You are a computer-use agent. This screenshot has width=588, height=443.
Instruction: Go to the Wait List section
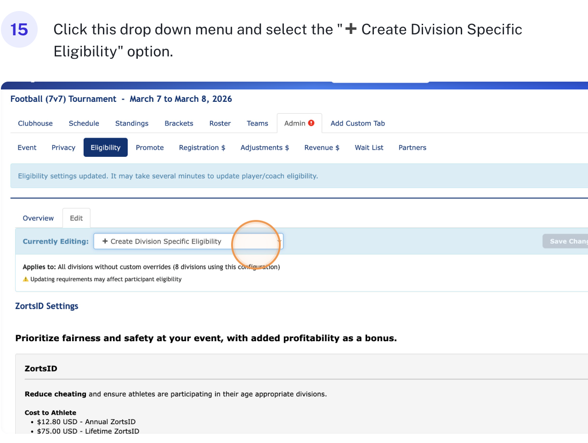pyautogui.click(x=369, y=148)
